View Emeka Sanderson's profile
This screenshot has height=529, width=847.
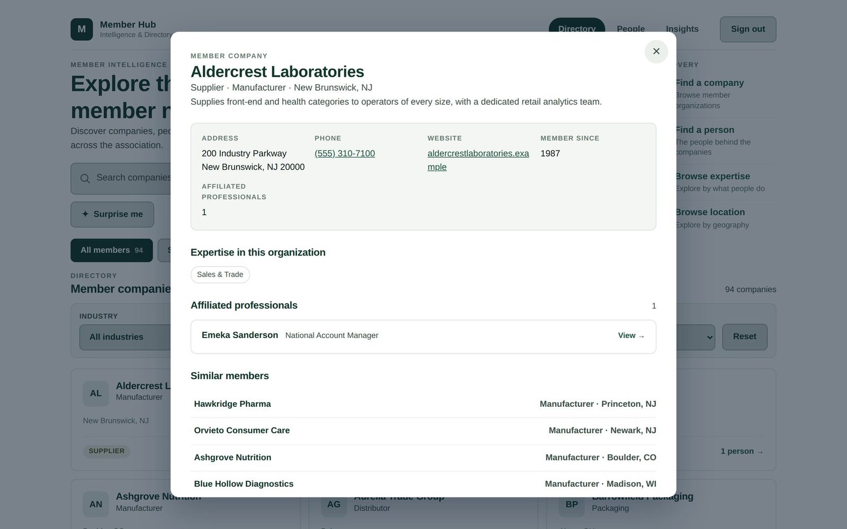click(x=631, y=335)
